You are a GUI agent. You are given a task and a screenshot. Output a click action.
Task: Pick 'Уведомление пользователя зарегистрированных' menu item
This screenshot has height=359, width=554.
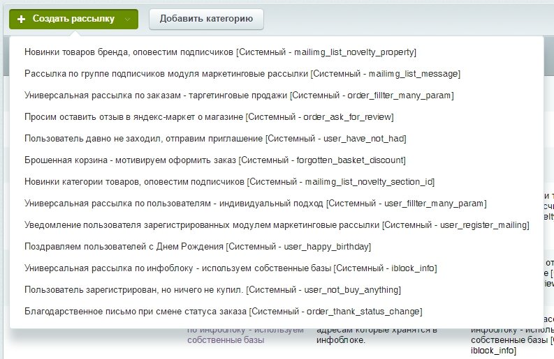(x=277, y=225)
